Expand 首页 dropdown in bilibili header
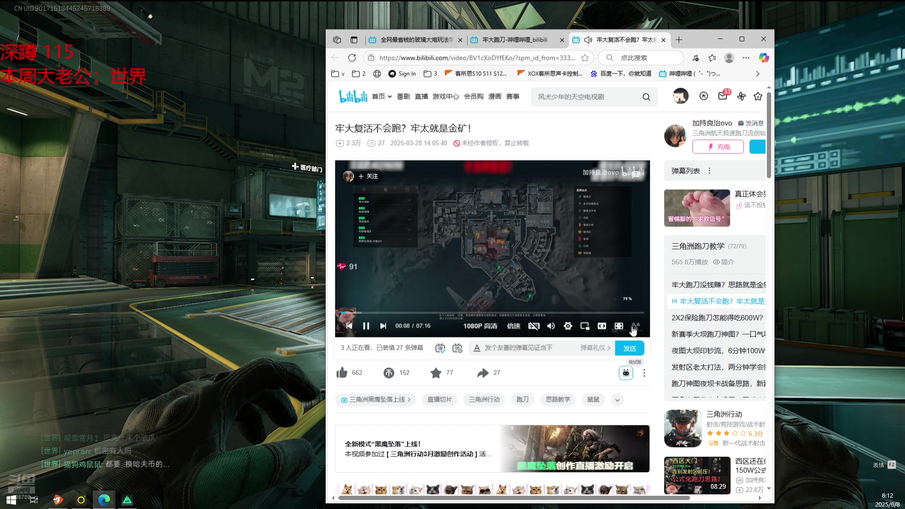 pos(382,96)
